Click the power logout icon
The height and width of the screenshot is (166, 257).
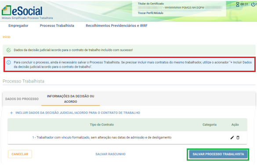(x=253, y=4)
